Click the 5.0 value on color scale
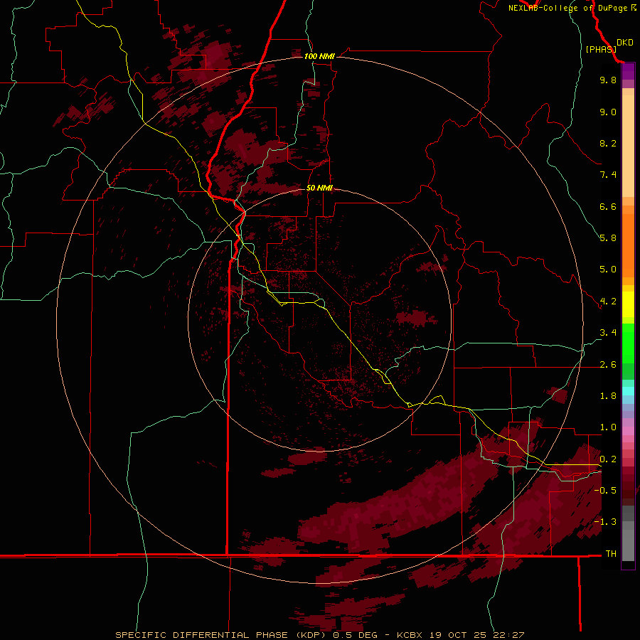Screen dimensions: 640x640 tap(608, 270)
